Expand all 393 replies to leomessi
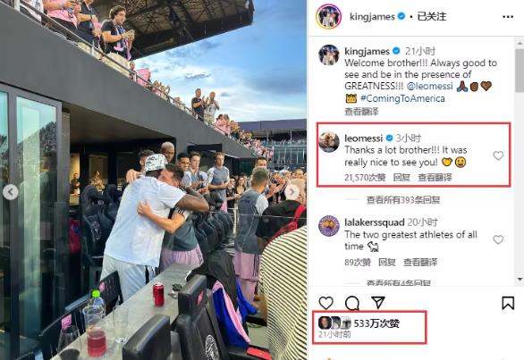 pos(403,200)
